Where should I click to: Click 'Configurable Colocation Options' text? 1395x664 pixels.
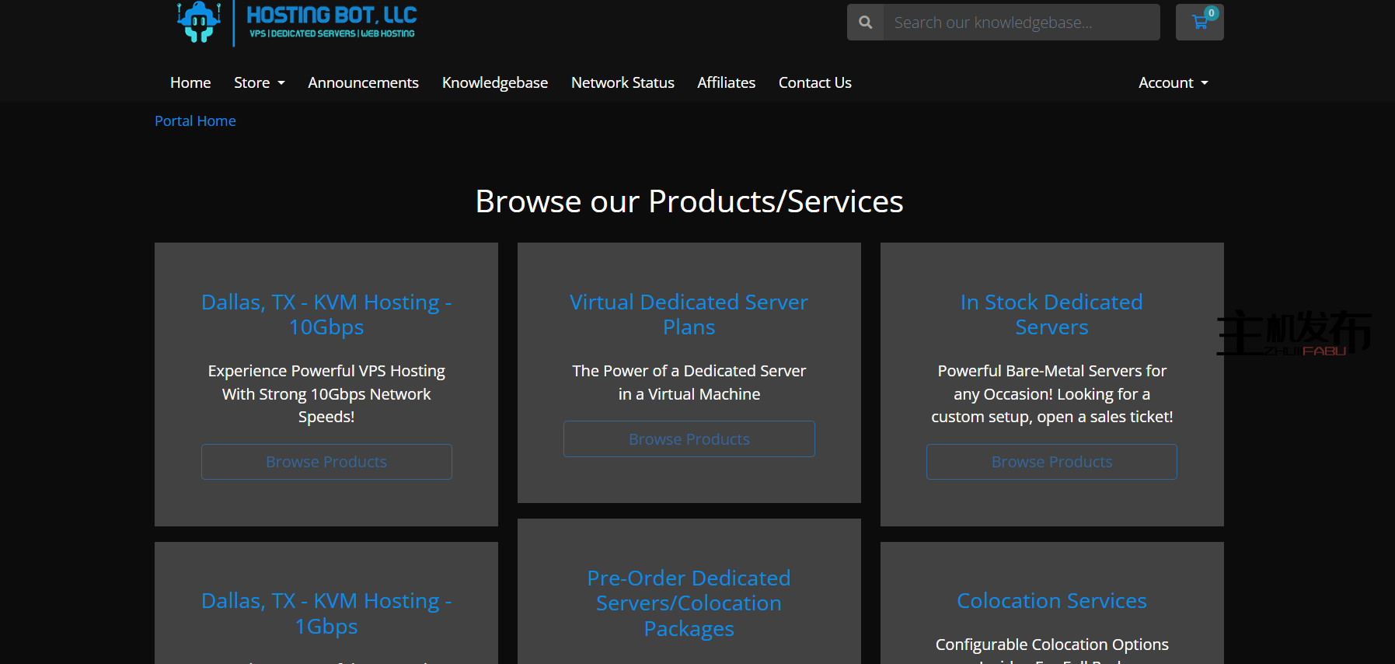[x=1051, y=645]
